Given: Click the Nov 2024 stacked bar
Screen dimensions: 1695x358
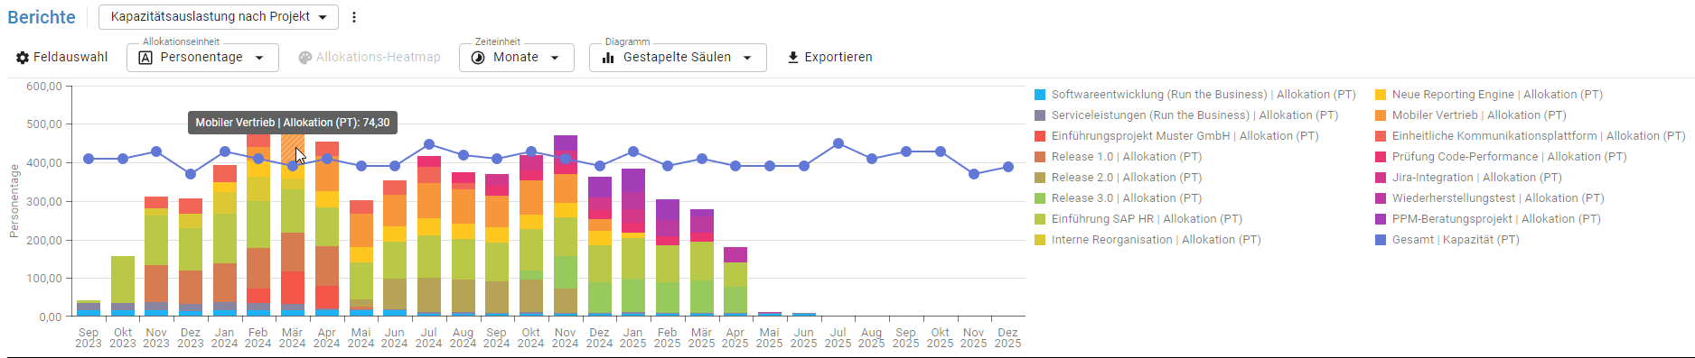Looking at the screenshot, I should 566,225.
